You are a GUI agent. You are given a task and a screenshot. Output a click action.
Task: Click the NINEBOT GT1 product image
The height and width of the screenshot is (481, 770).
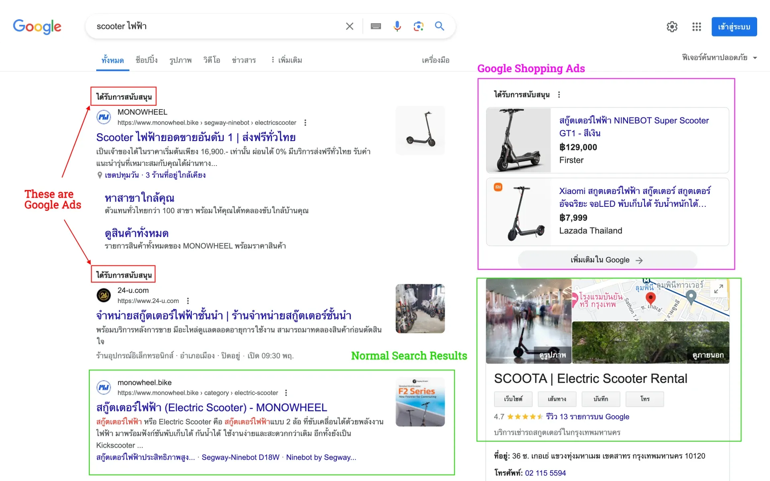pos(519,140)
